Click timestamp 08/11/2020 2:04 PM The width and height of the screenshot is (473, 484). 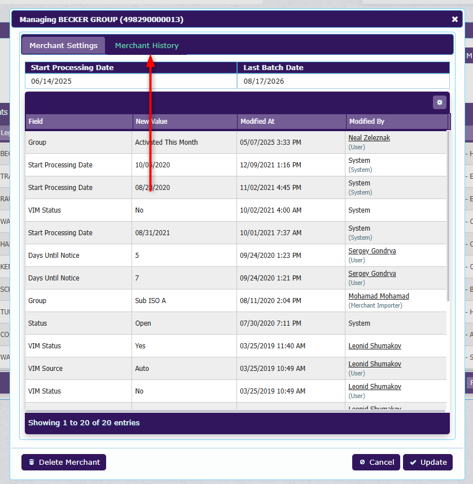(270, 301)
